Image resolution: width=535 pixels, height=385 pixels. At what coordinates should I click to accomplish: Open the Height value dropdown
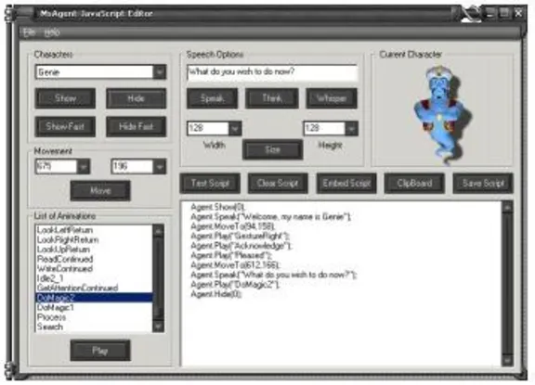pos(351,128)
